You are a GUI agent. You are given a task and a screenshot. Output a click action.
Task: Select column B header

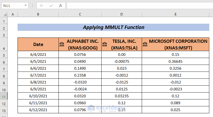click(x=38, y=14)
